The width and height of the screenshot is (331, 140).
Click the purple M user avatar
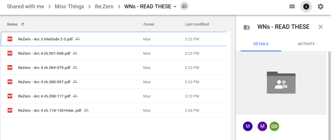262,126
